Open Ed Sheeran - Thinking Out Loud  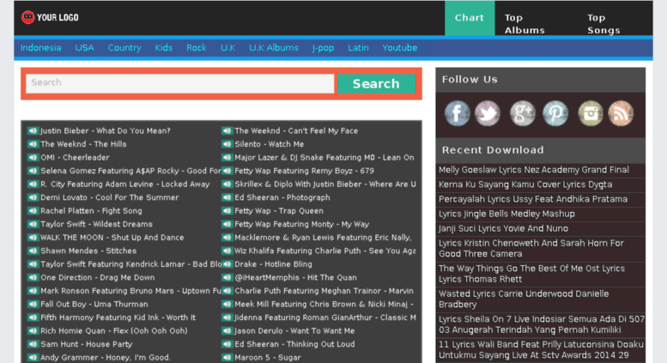[294, 344]
